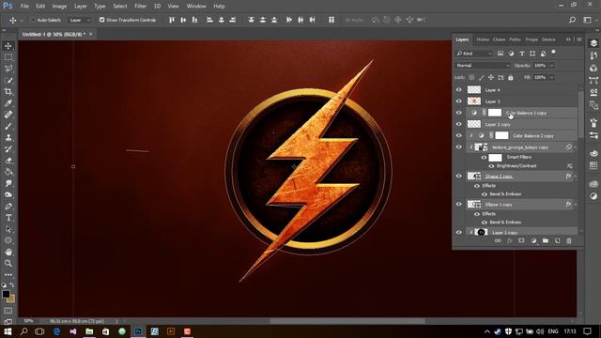This screenshot has height=338, width=601.
Task: Click the auto-align layers icon
Action: click(331, 20)
